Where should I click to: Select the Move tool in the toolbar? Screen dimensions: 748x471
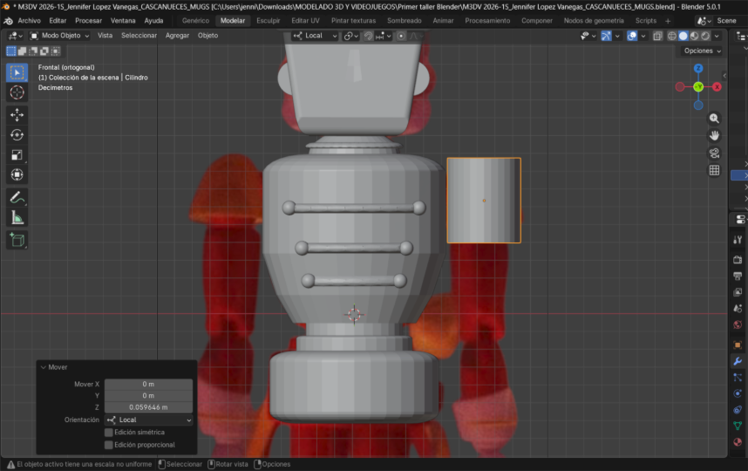(x=17, y=114)
